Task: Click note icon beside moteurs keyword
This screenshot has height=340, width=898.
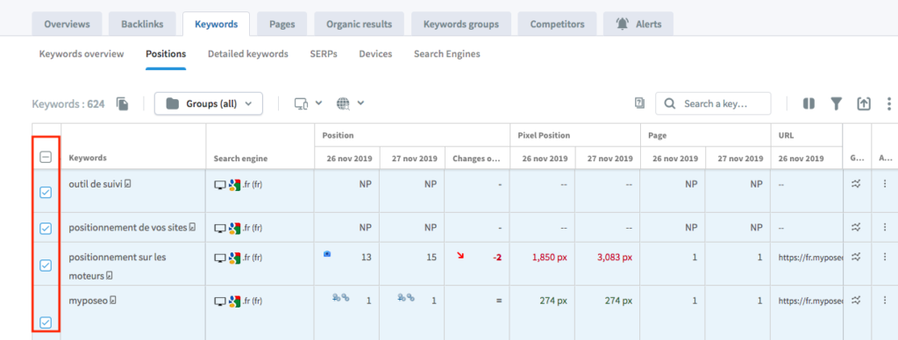Action: [x=109, y=276]
